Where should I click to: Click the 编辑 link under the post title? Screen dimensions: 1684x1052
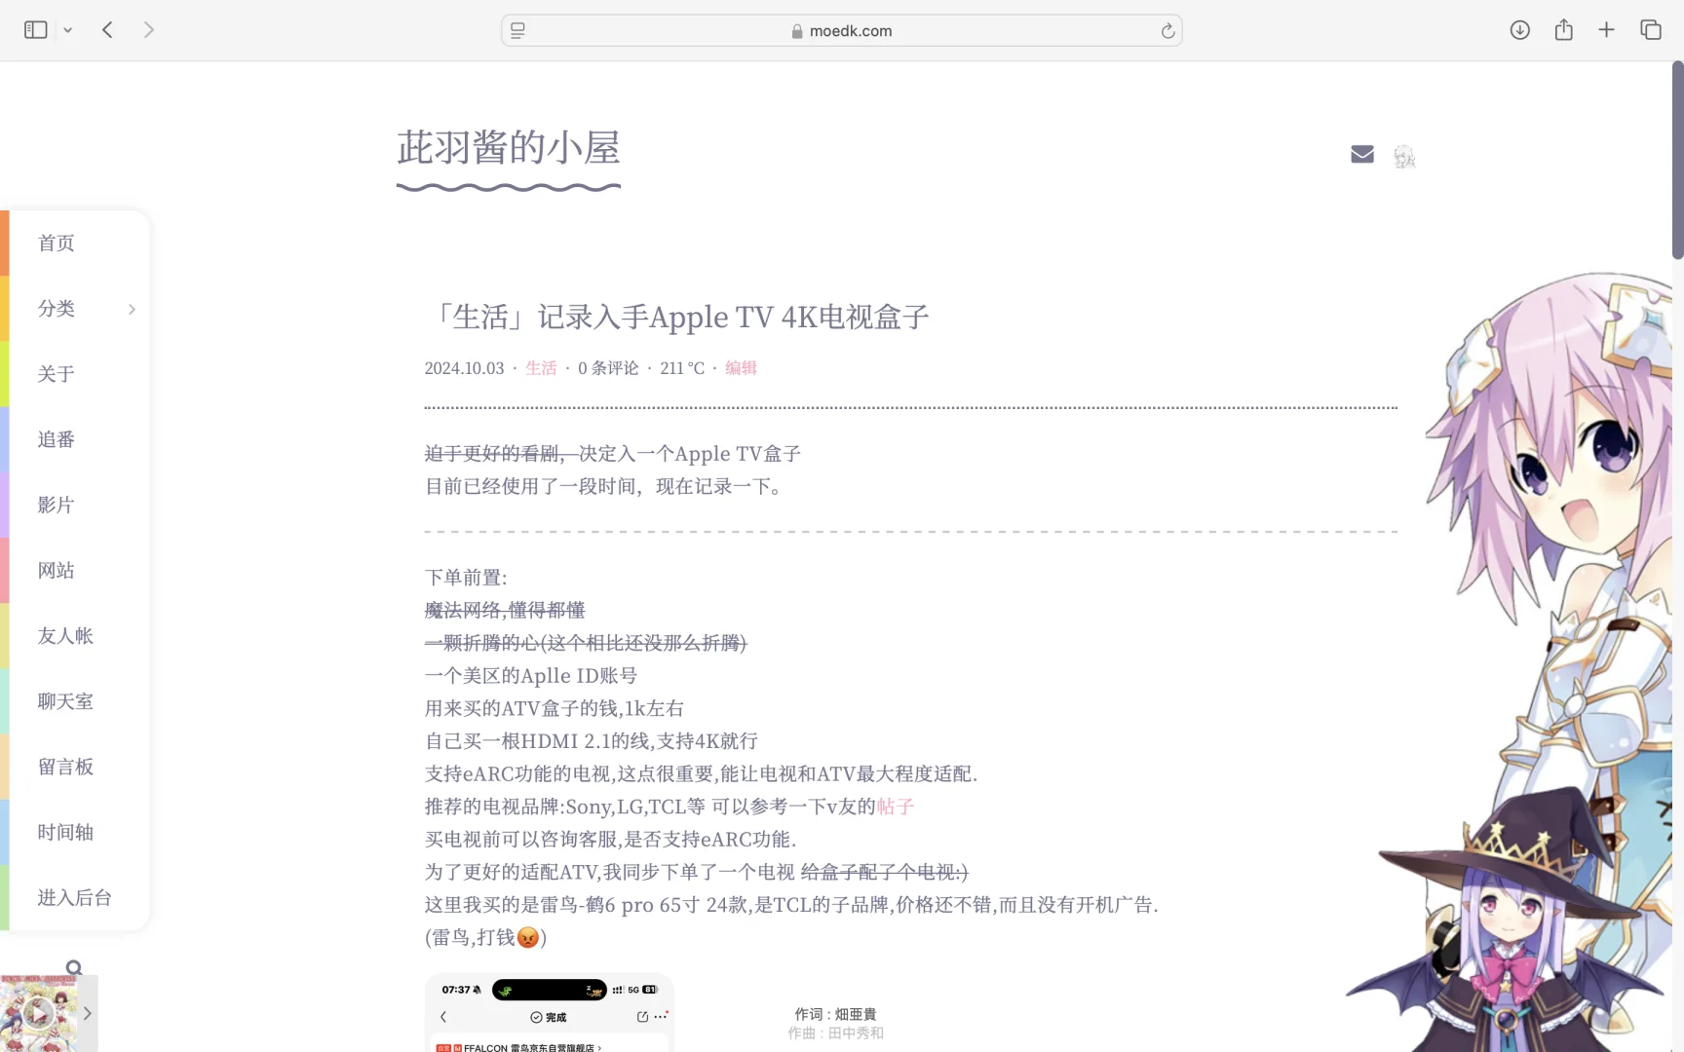click(741, 367)
